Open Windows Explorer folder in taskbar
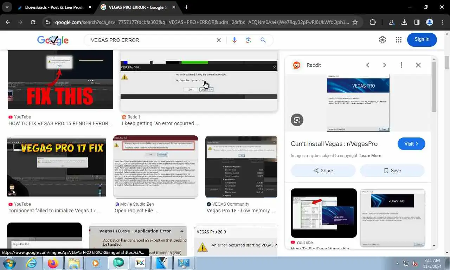This screenshot has width=450, height=270. pos(74,263)
